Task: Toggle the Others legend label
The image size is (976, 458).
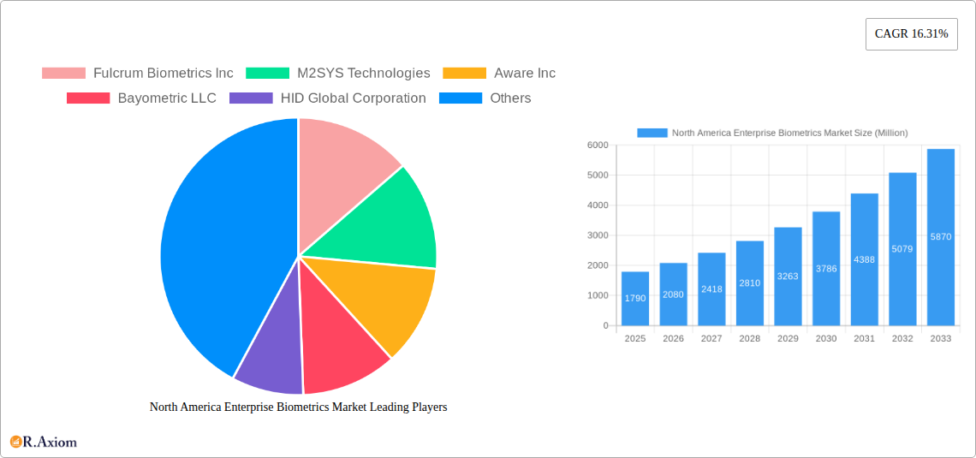Action: 510,98
